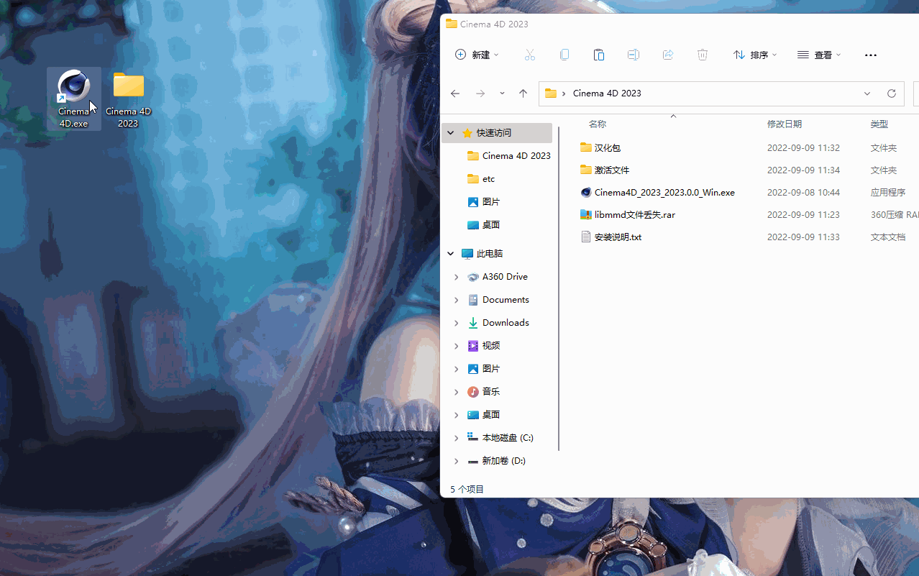The height and width of the screenshot is (576, 919).
Task: Click the breadcrumb chevron before Cinema 4D 2023
Action: [564, 93]
